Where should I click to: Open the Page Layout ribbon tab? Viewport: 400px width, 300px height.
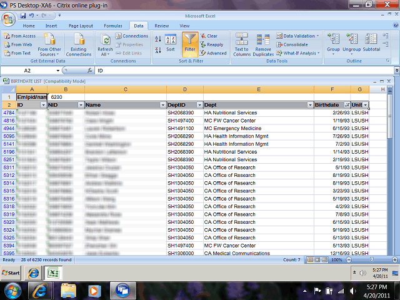click(81, 26)
